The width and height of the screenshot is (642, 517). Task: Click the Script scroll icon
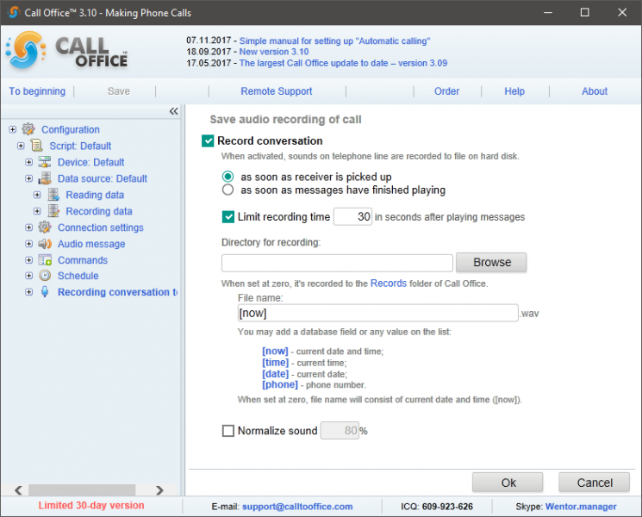[36, 146]
